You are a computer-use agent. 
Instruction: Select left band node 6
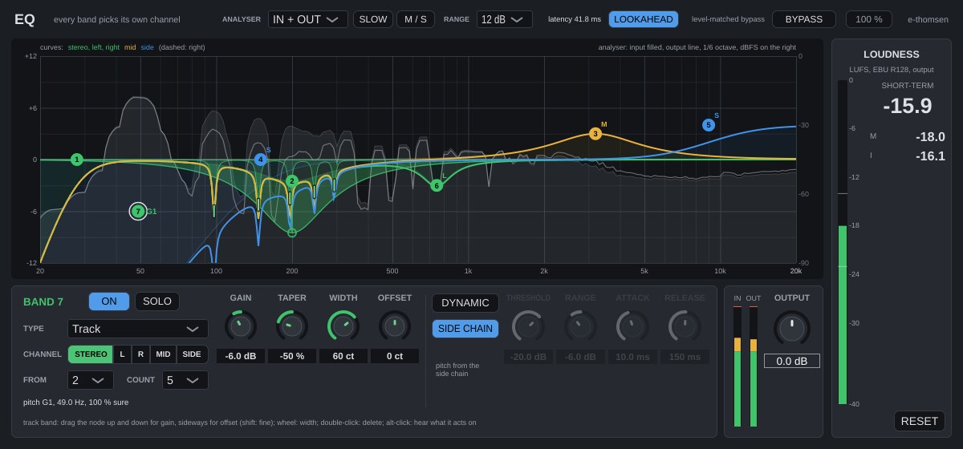click(x=437, y=185)
